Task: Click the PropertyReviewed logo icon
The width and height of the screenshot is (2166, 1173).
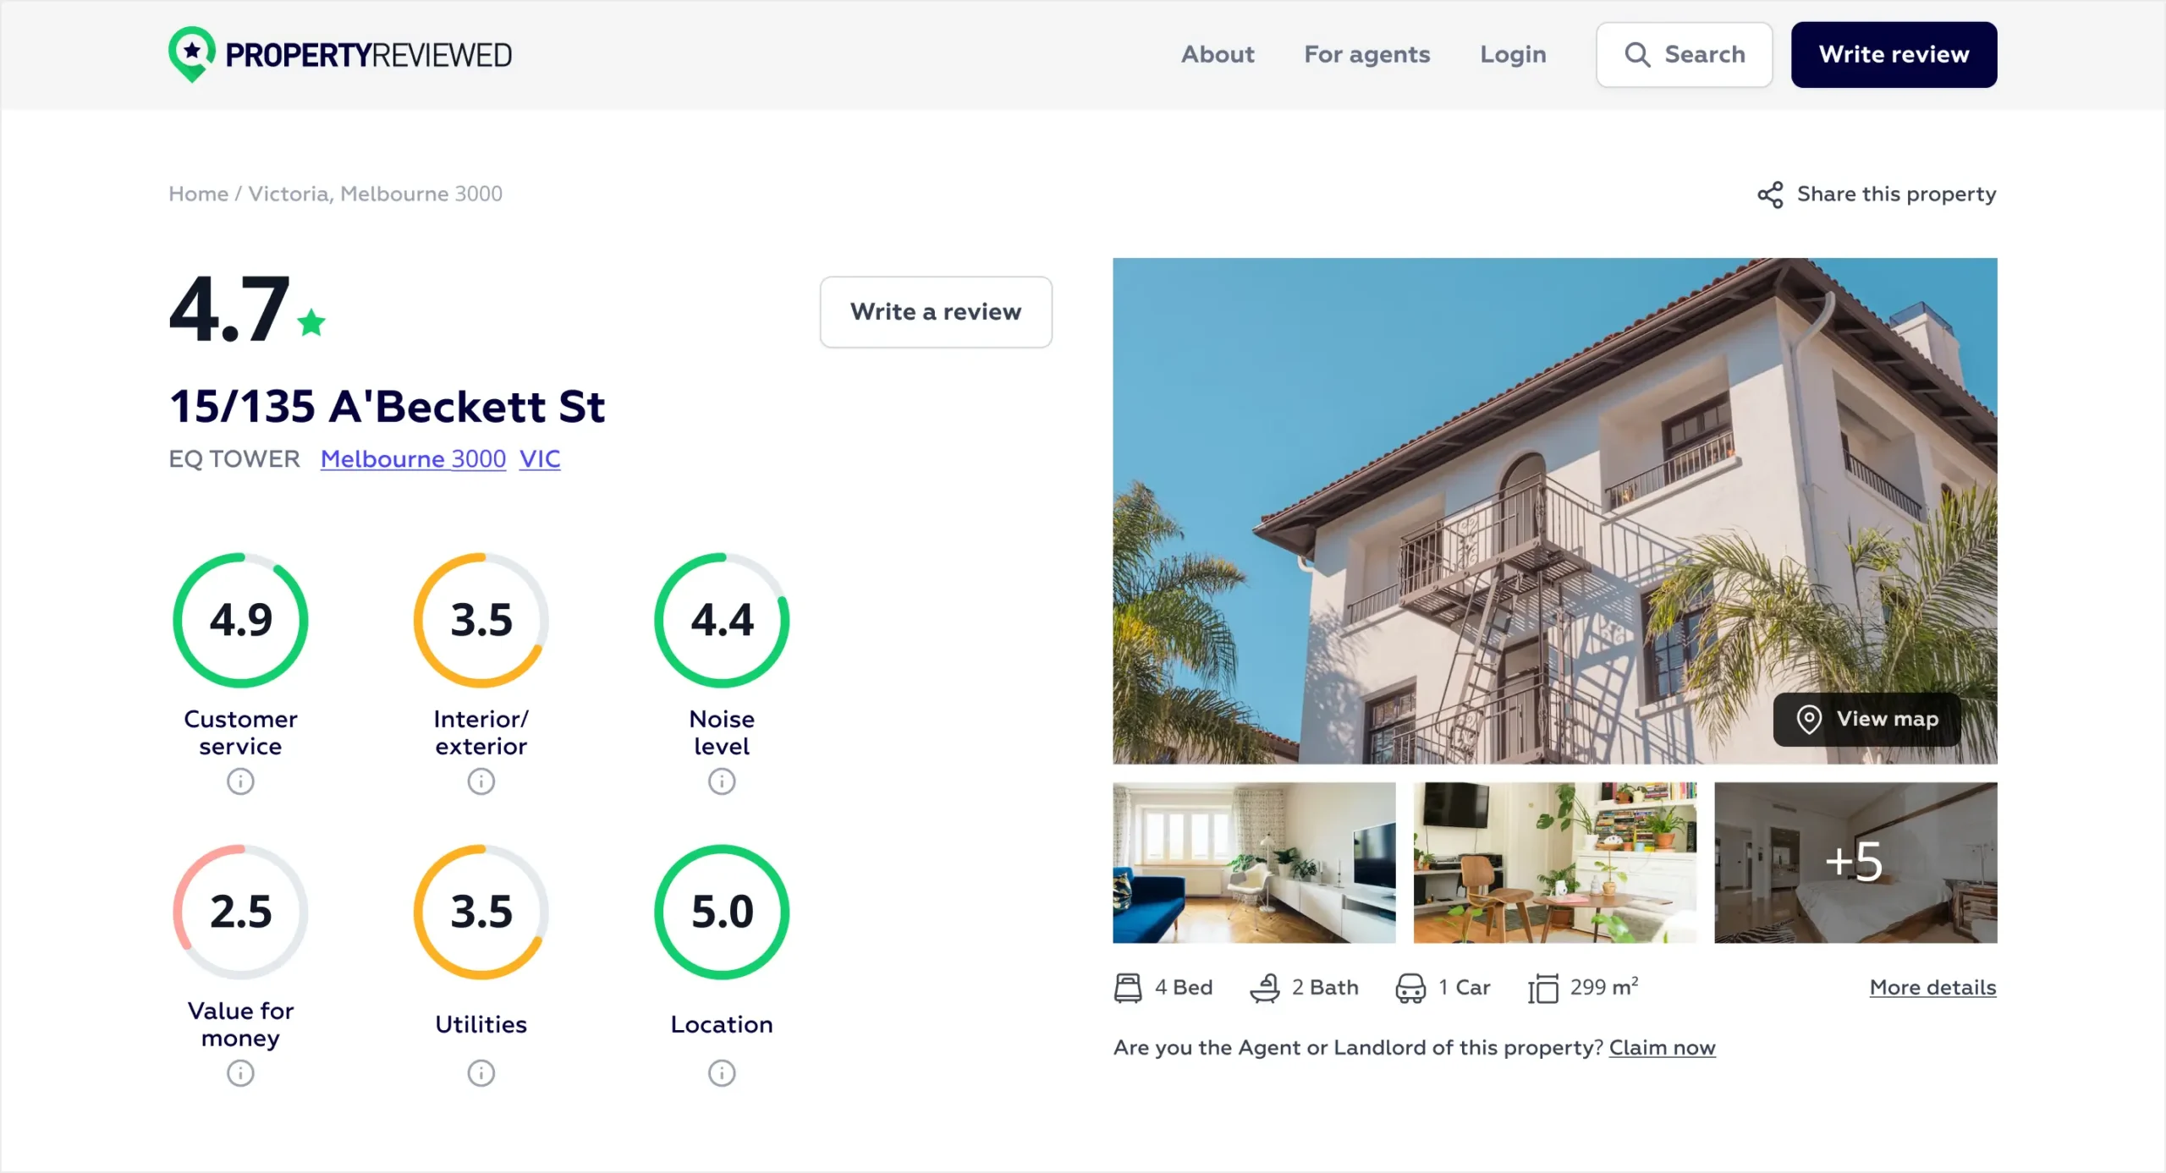Action: pos(192,54)
